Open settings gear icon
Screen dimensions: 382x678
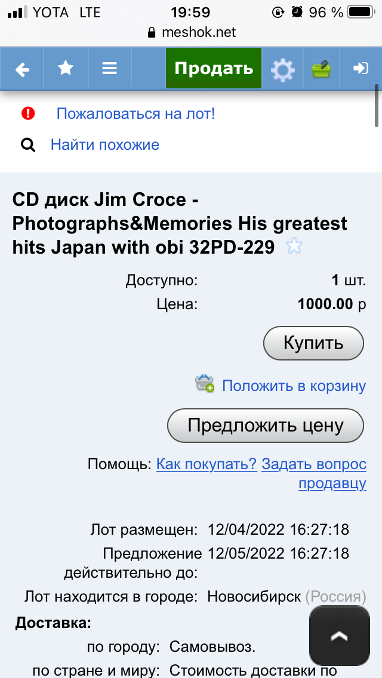[x=282, y=69]
